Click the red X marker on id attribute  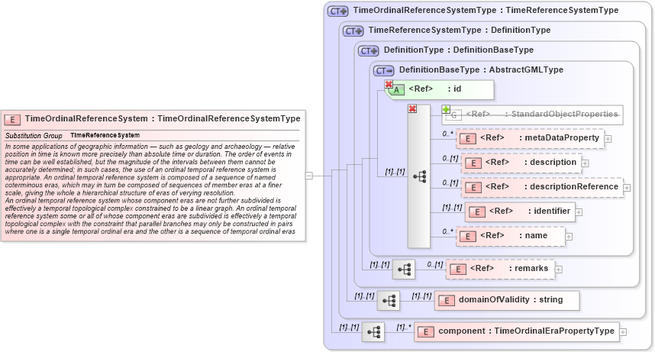coord(389,85)
